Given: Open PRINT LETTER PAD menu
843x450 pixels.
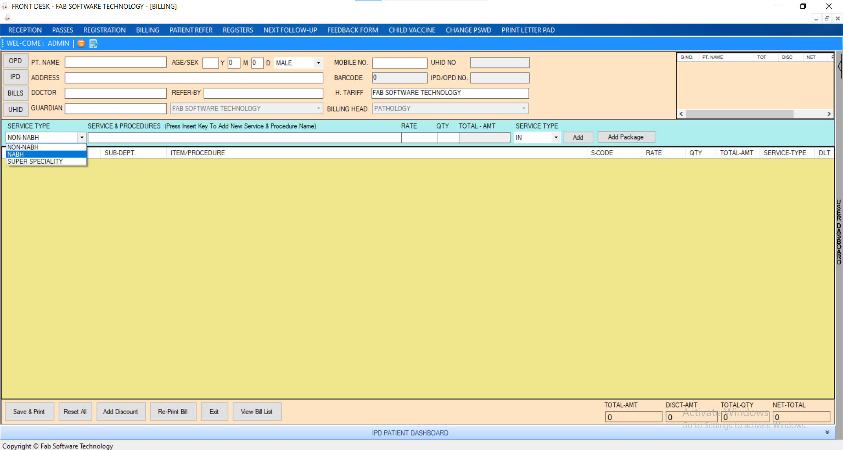Looking at the screenshot, I should click(528, 30).
